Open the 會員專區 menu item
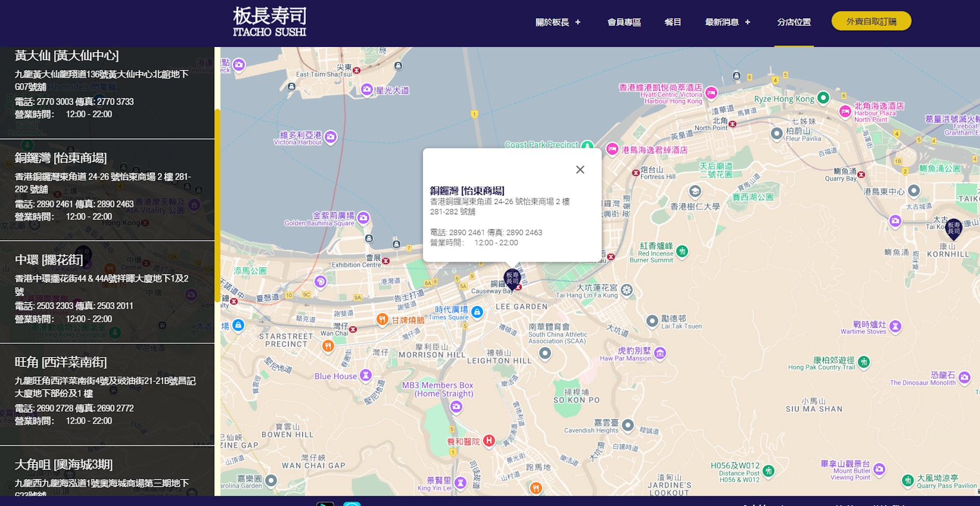The image size is (980, 506). coord(625,22)
